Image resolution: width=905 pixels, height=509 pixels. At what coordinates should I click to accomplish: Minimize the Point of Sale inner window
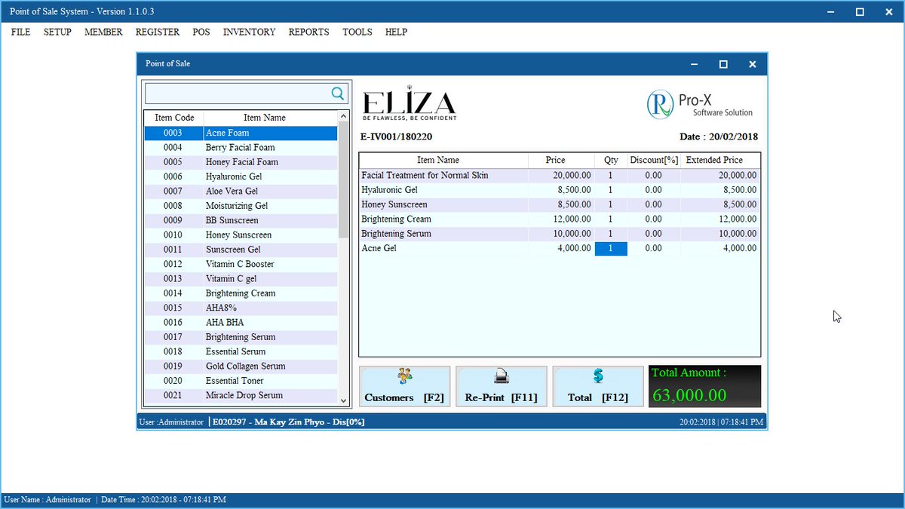[x=695, y=64]
